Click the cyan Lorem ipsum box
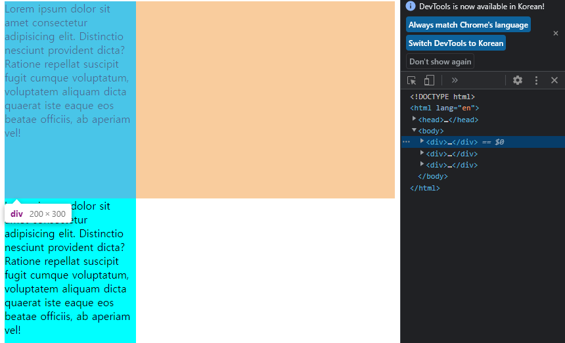 tap(70, 271)
